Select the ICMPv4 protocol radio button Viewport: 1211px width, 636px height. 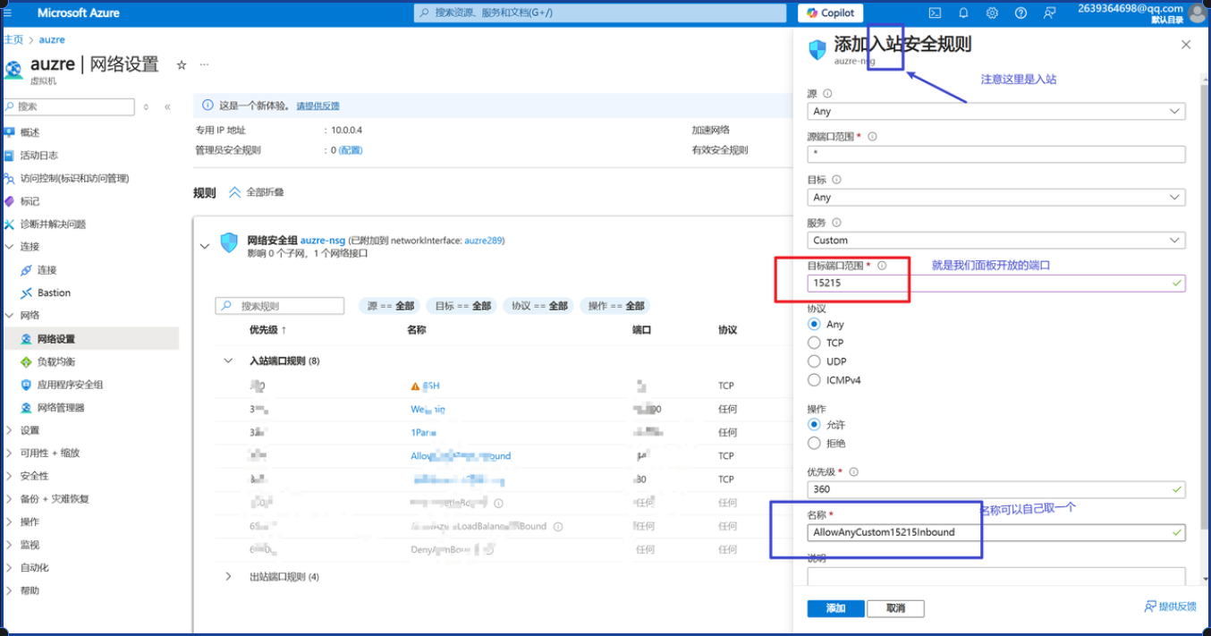click(814, 380)
